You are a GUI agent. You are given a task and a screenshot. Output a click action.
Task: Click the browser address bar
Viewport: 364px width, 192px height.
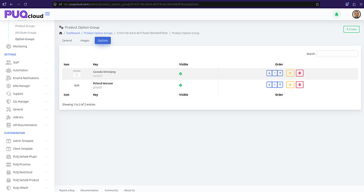[186, 4]
